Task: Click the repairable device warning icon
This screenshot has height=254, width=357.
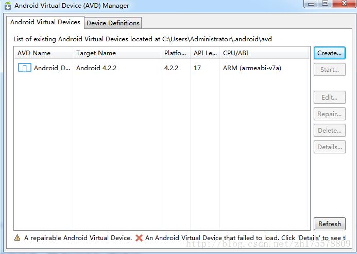Action: 17,238
